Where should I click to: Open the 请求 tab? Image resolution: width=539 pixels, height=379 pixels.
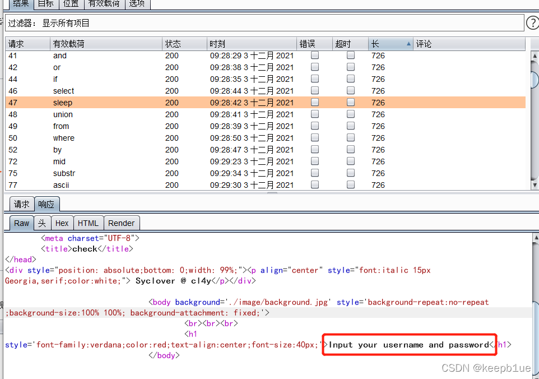point(22,204)
